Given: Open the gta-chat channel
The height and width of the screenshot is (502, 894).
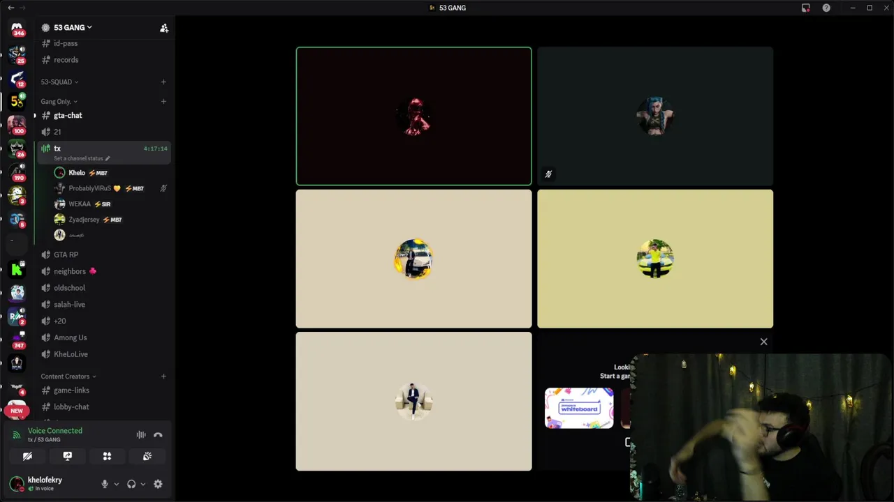Looking at the screenshot, I should coord(103,116).
